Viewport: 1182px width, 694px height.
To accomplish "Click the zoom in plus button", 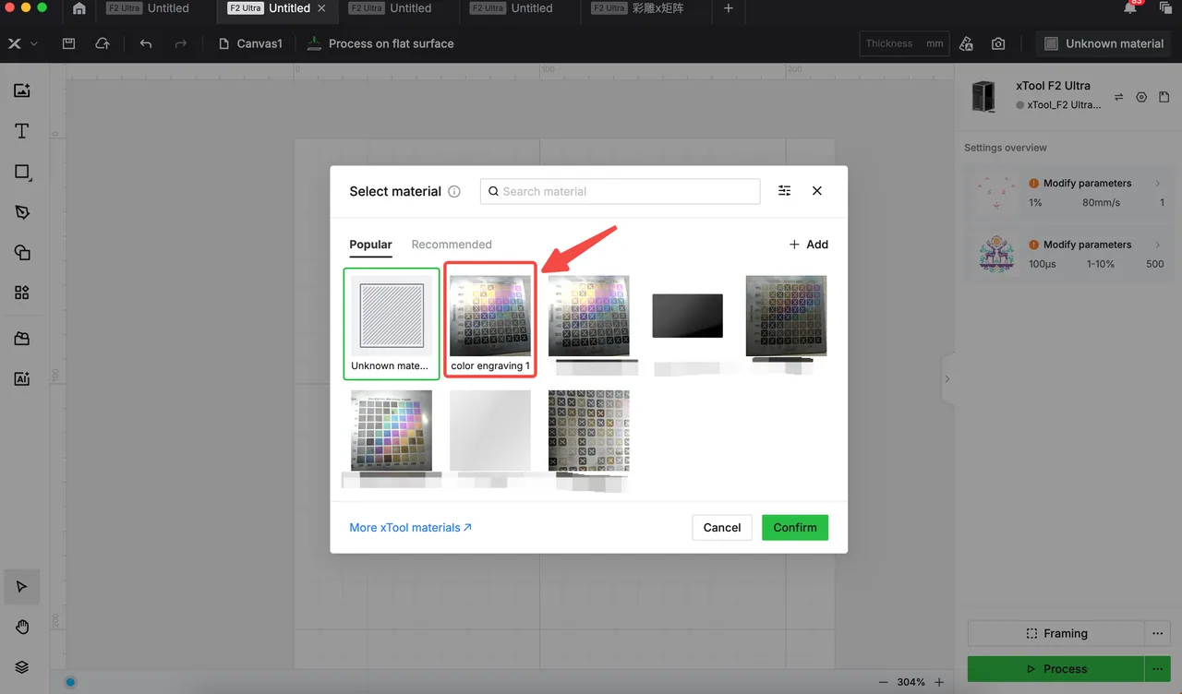I will coord(939,682).
